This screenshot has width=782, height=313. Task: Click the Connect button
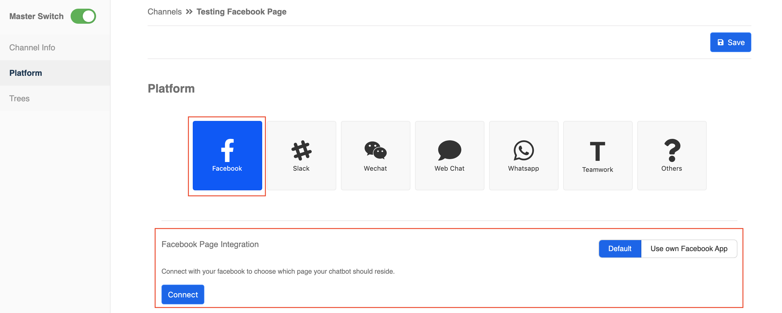[x=183, y=294]
